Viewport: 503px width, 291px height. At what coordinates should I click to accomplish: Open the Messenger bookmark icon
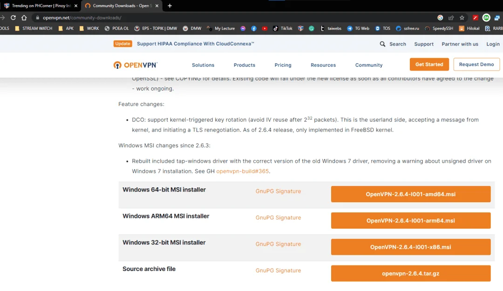click(243, 28)
